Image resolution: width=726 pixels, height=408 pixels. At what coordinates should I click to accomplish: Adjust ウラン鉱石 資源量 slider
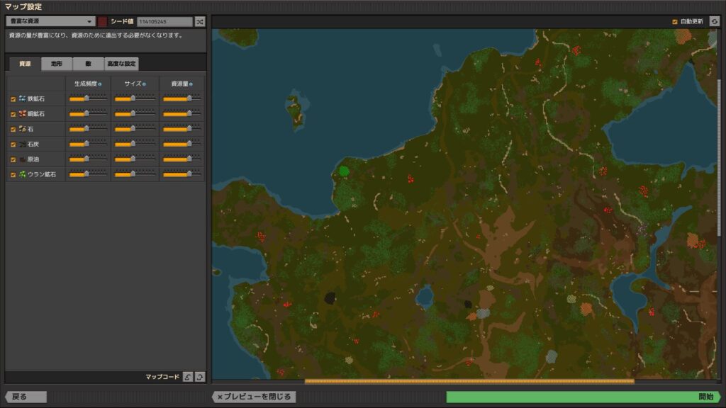pyautogui.click(x=182, y=174)
